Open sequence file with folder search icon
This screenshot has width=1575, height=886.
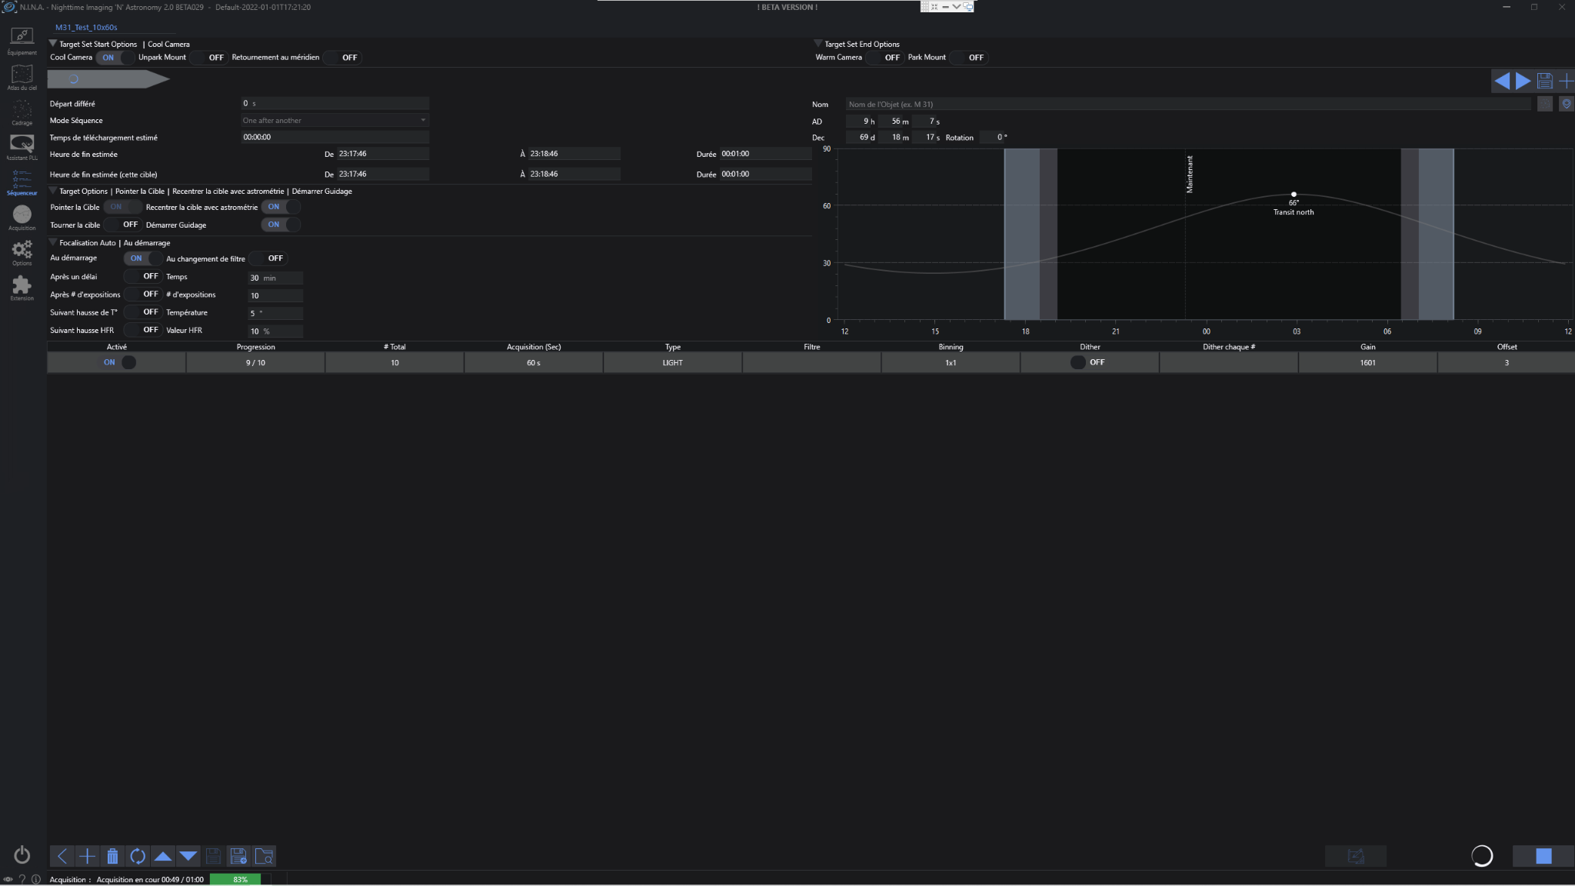tap(264, 856)
